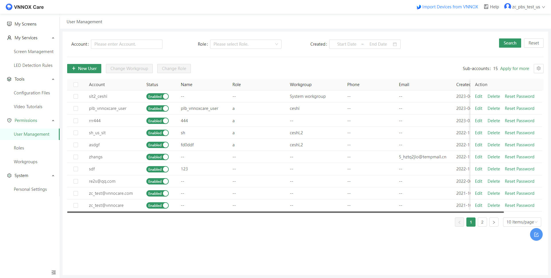The image size is (551, 278).
Task: Click the blue floating feedback edit icon
Action: click(536, 235)
